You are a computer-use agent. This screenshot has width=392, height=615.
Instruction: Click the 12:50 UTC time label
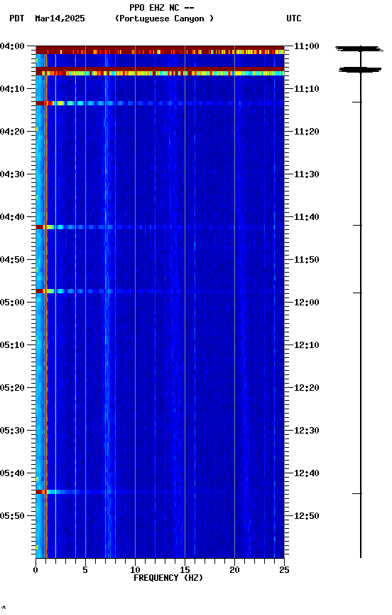click(307, 516)
